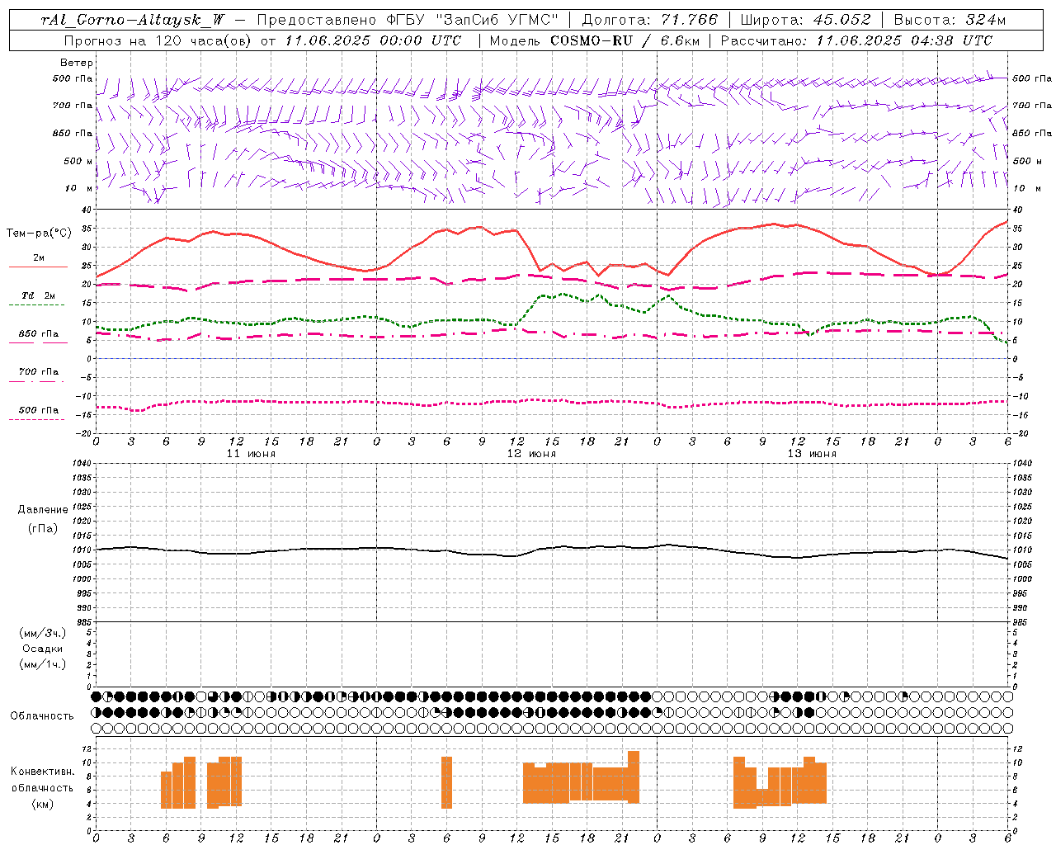Click the Ветер panel label
The height and width of the screenshot is (845, 1056).
77,63
